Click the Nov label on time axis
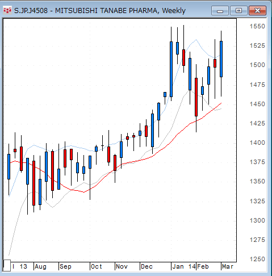This screenshot has height=276, width=272. point(122,267)
